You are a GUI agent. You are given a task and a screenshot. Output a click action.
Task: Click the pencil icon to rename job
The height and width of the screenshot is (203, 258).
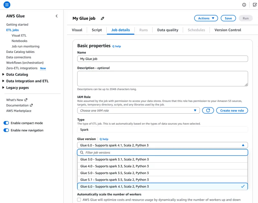(x=103, y=18)
